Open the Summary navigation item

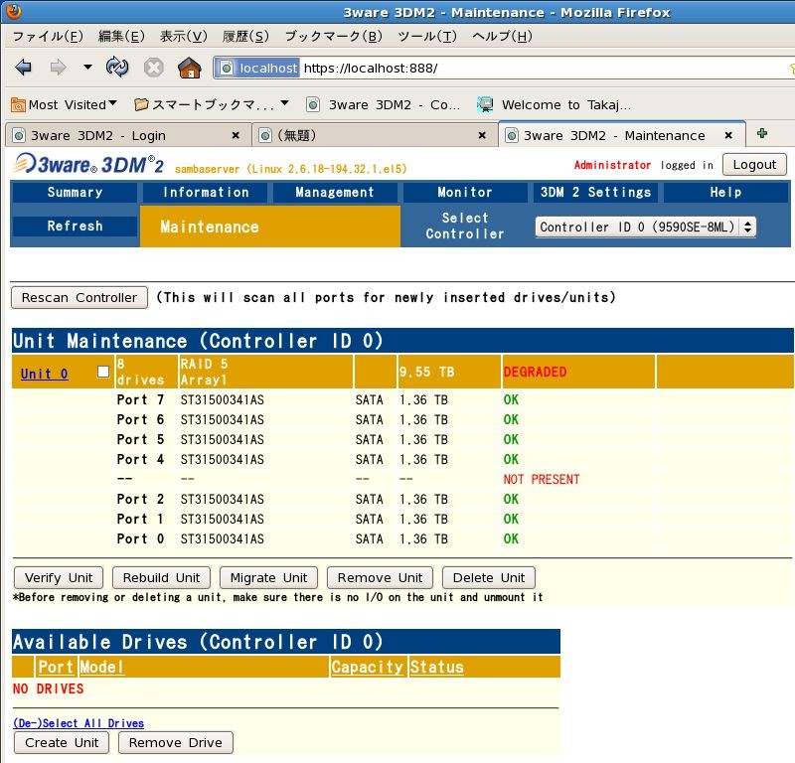click(x=75, y=192)
